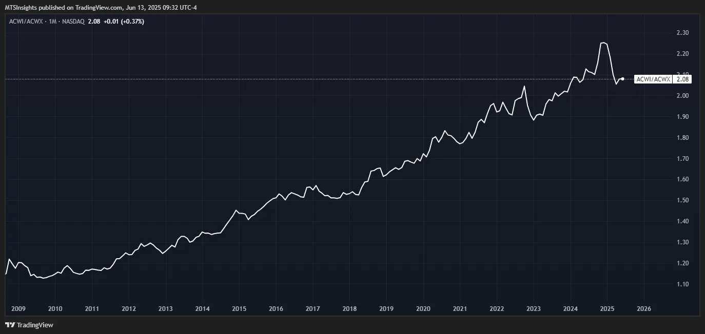This screenshot has width=705, height=334.
Task: Click the TradingView logo icon bottom-left
Action: pyautogui.click(x=9, y=325)
